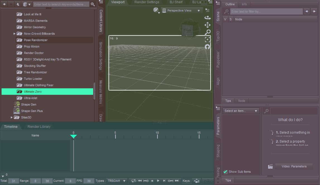This screenshot has width=320, height=185.
Task: Switch to the Scene Info tab
Action: click(x=244, y=4)
